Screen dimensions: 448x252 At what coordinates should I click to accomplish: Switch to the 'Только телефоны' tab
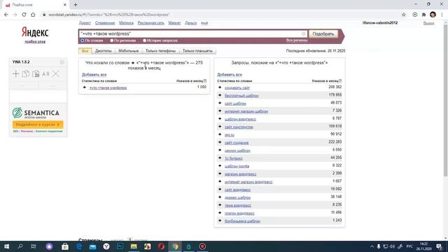(x=160, y=51)
